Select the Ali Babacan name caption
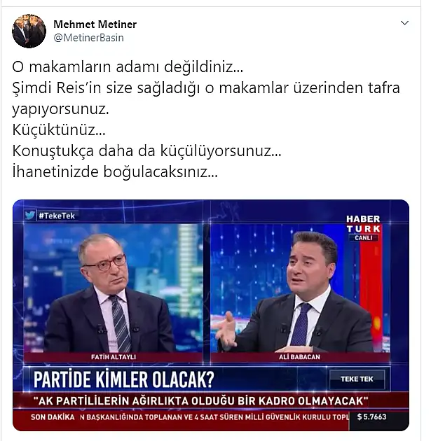Viewport: 431px width, 441px height. 299,357
